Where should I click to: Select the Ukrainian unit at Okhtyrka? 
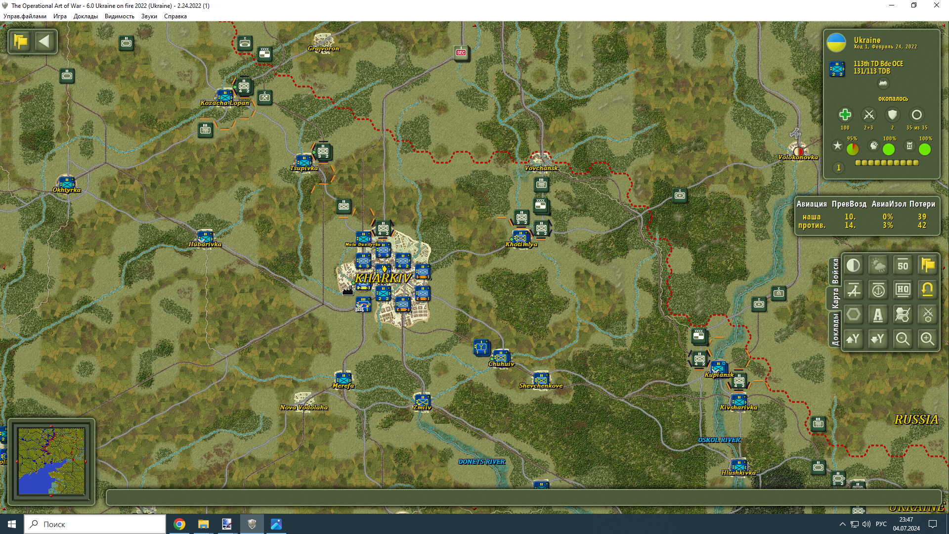click(66, 183)
